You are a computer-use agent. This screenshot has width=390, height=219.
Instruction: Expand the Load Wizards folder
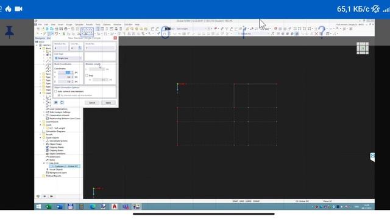tap(41, 122)
